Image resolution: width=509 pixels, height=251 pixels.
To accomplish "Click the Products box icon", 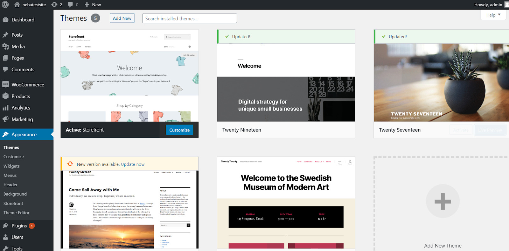I will click(x=5, y=96).
